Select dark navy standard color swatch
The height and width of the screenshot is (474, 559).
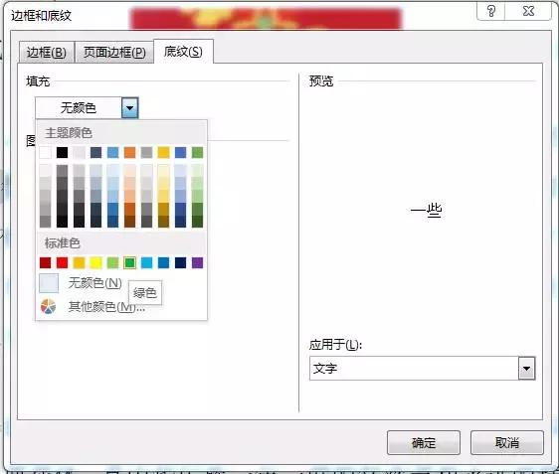coord(180,262)
